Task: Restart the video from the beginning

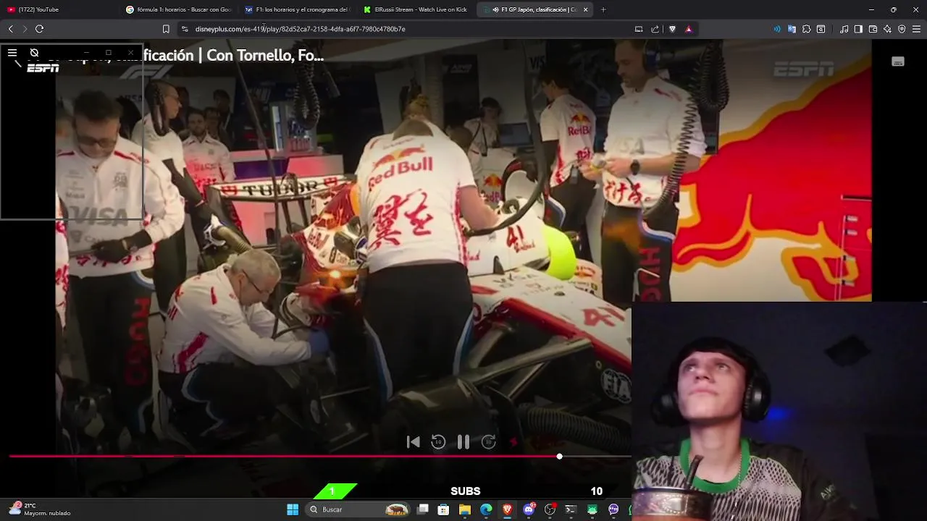Action: (413, 442)
